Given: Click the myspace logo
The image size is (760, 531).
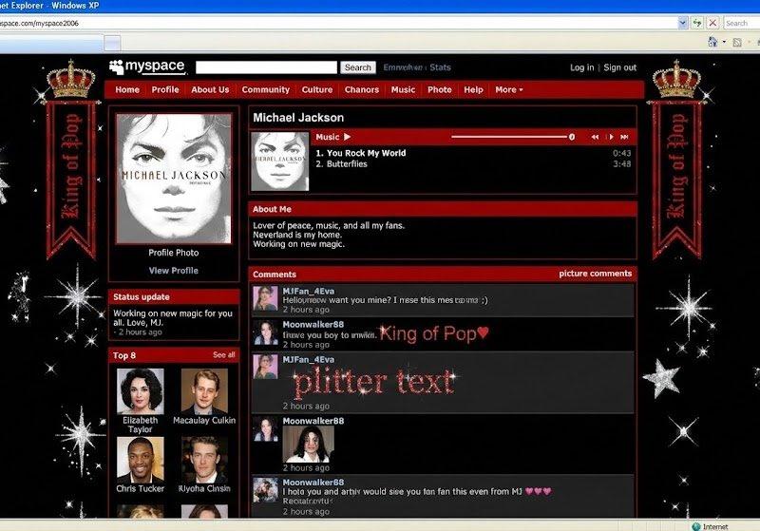Looking at the screenshot, I should click(147, 66).
